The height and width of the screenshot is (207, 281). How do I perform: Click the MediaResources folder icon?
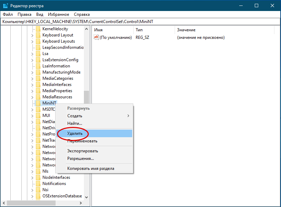pyautogui.click(x=38, y=97)
